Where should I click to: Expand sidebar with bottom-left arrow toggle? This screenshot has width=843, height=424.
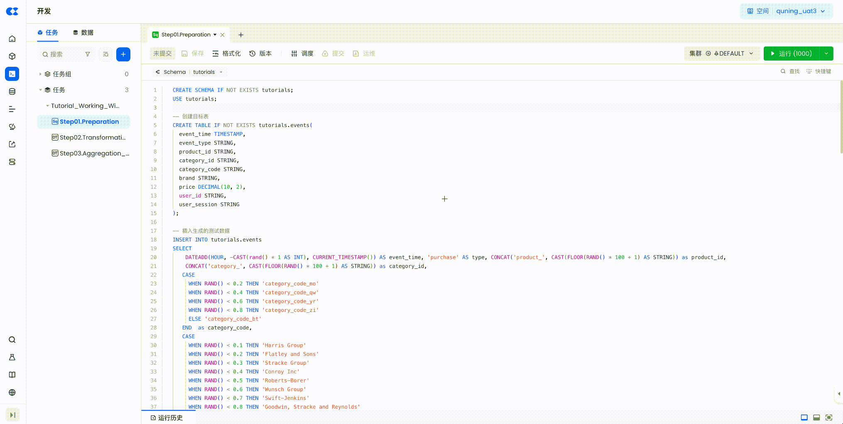point(12,415)
